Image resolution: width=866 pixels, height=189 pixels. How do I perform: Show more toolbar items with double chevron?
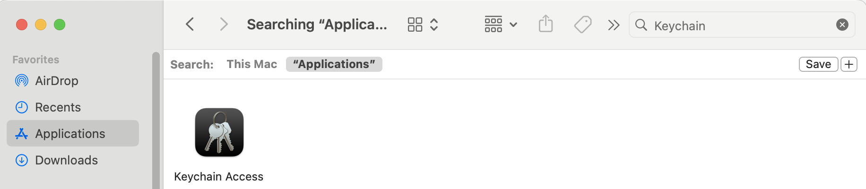pyautogui.click(x=614, y=25)
